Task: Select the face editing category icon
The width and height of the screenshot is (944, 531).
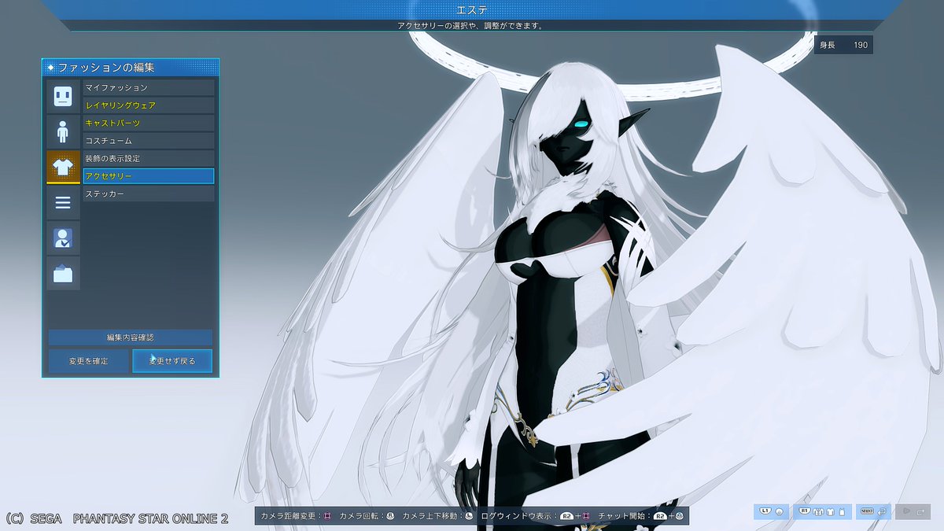Action: (x=63, y=96)
